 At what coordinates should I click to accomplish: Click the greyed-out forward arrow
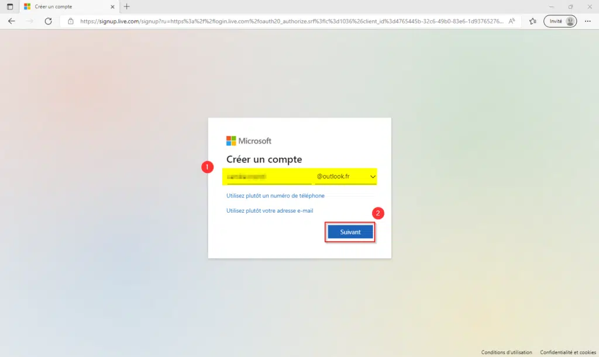coord(29,21)
